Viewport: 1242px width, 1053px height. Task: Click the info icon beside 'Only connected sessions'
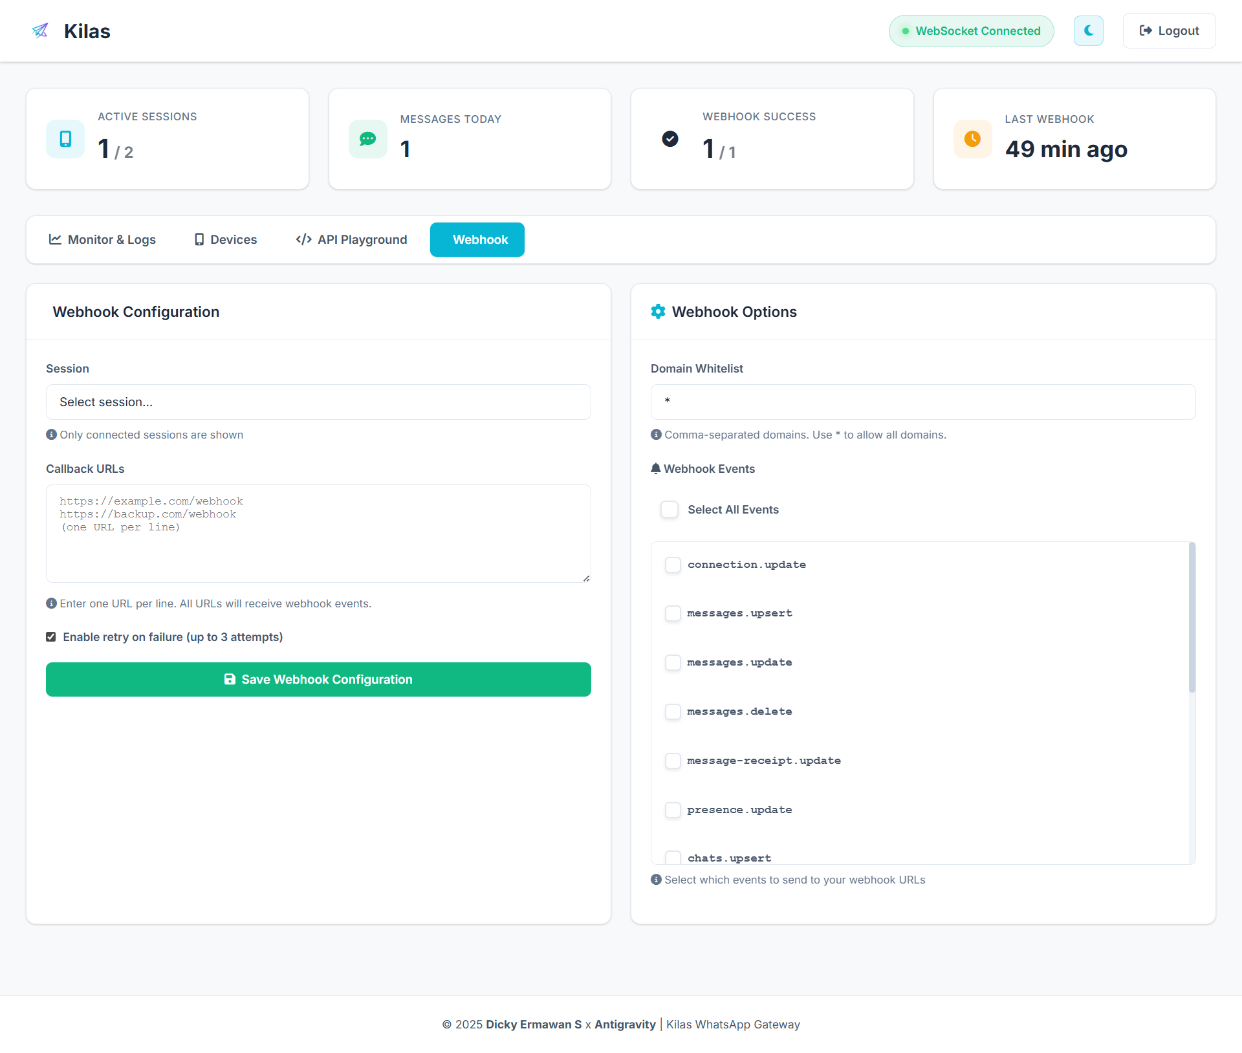(51, 435)
